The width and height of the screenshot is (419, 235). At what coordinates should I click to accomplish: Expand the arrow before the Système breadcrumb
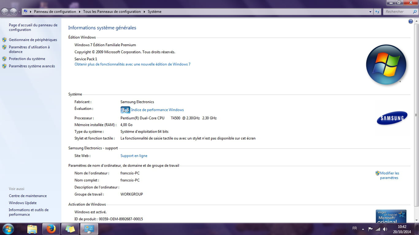pos(144,12)
